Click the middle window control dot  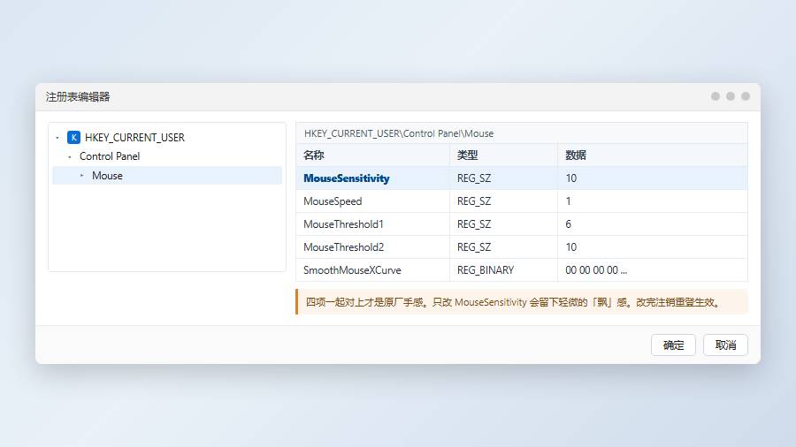pyautogui.click(x=731, y=96)
